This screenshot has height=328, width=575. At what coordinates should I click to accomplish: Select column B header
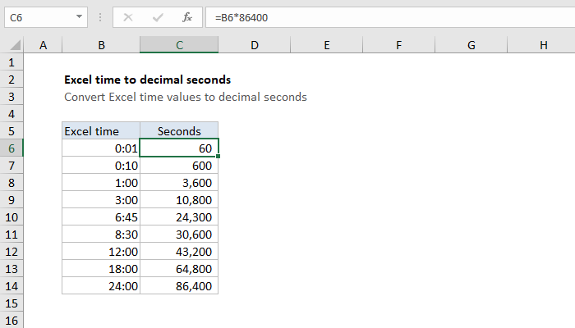point(101,46)
